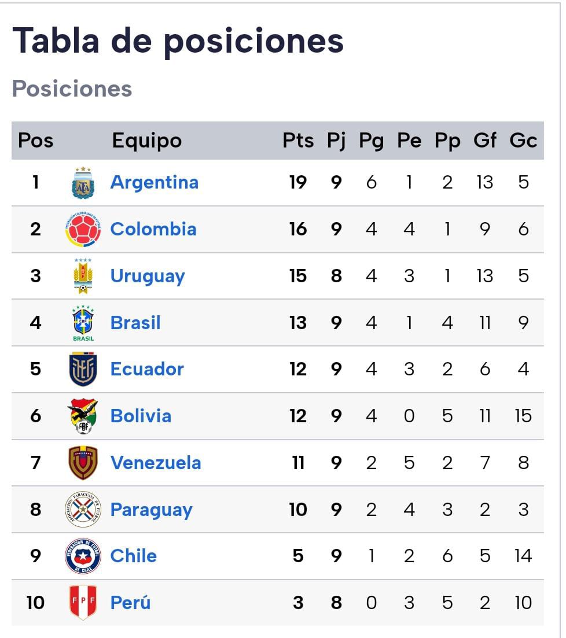Click the Argentina AFA crest icon
Screen dimensions: 566x638
tap(83, 183)
